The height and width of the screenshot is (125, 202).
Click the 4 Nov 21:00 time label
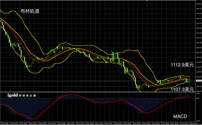[118, 123]
